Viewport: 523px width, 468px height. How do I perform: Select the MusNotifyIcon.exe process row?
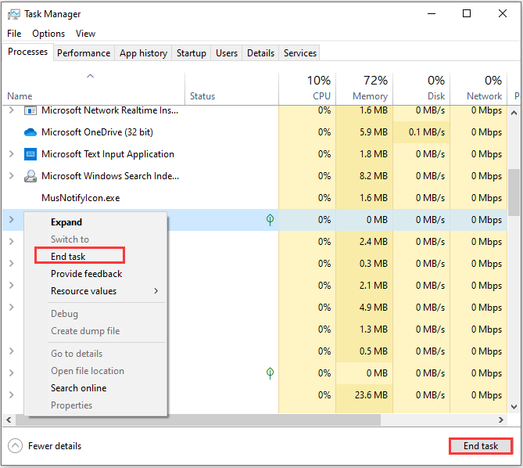[81, 198]
